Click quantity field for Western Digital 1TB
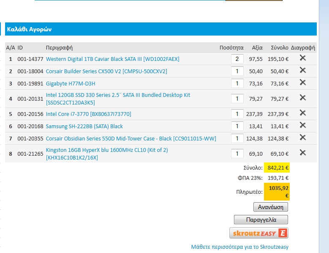 [x=237, y=59]
